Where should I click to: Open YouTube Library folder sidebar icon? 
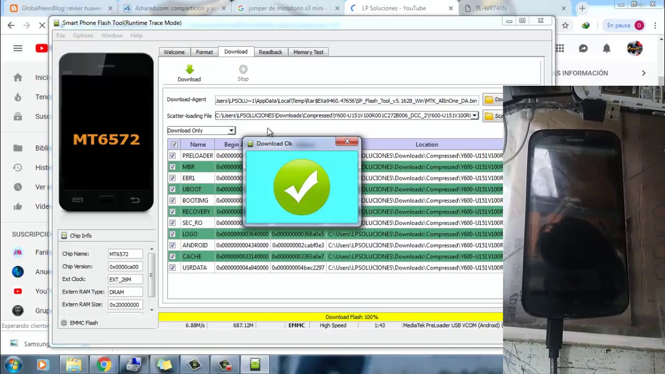pyautogui.click(x=18, y=148)
